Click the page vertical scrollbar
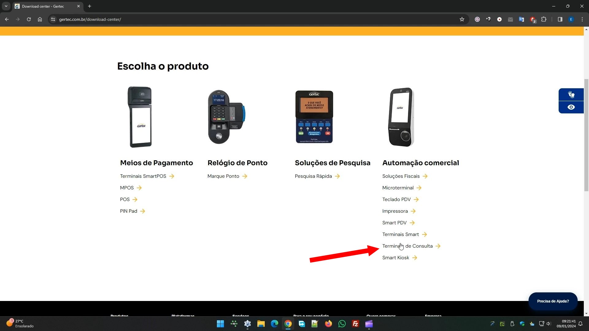The image size is (589, 331). 586,135
